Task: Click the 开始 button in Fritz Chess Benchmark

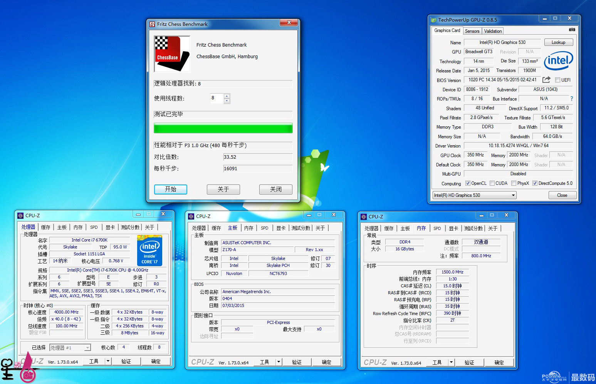Action: click(x=171, y=189)
